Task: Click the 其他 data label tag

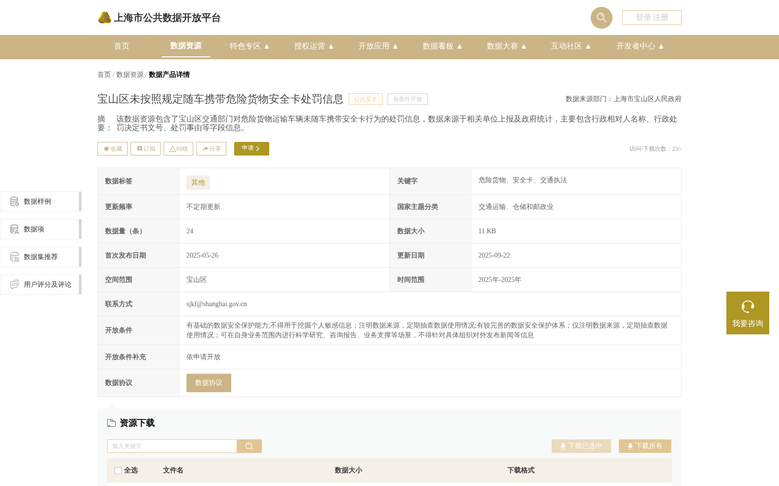Action: click(x=198, y=183)
